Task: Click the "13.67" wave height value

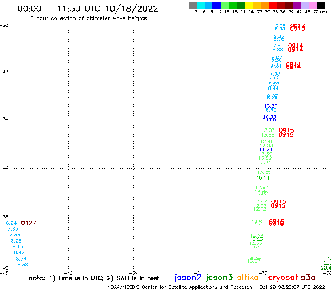Action: 260,202
